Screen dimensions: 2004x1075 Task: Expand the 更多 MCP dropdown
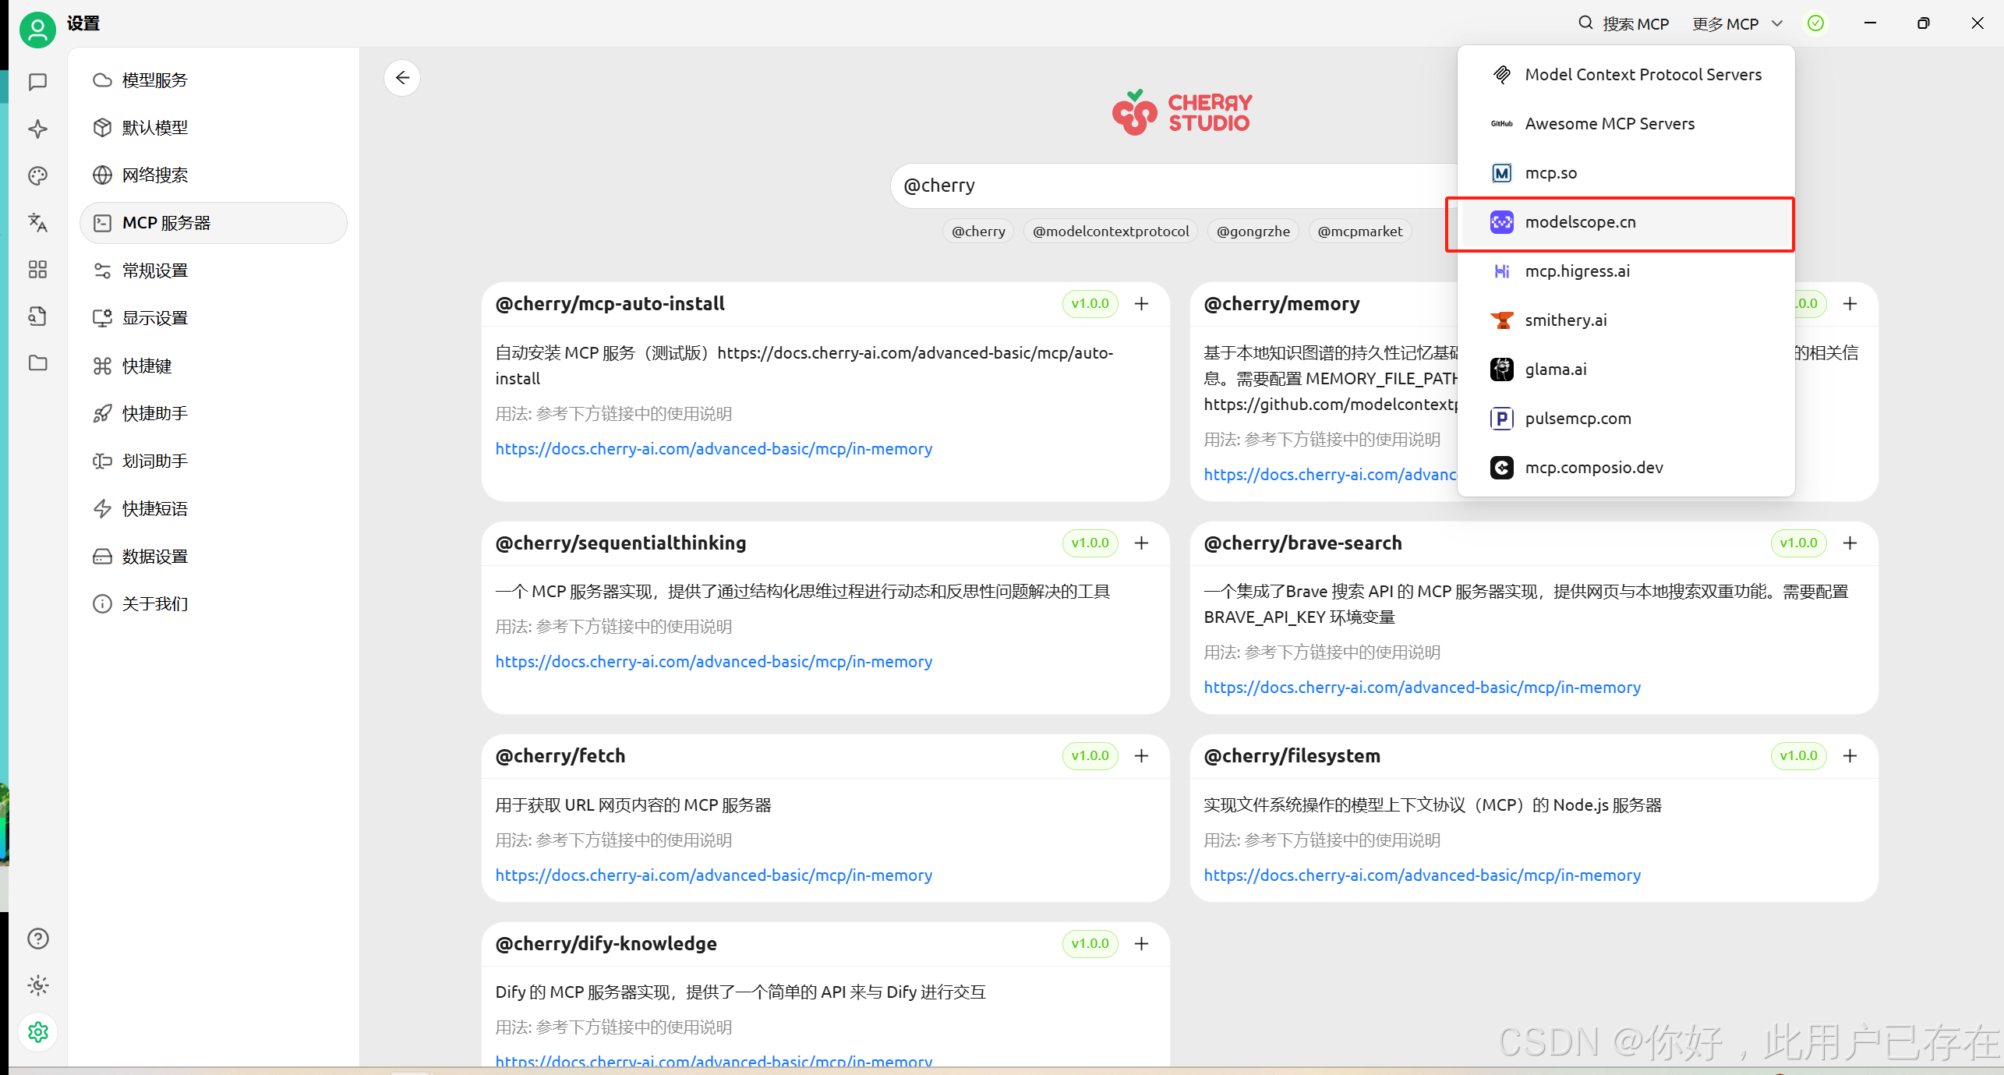click(1737, 23)
